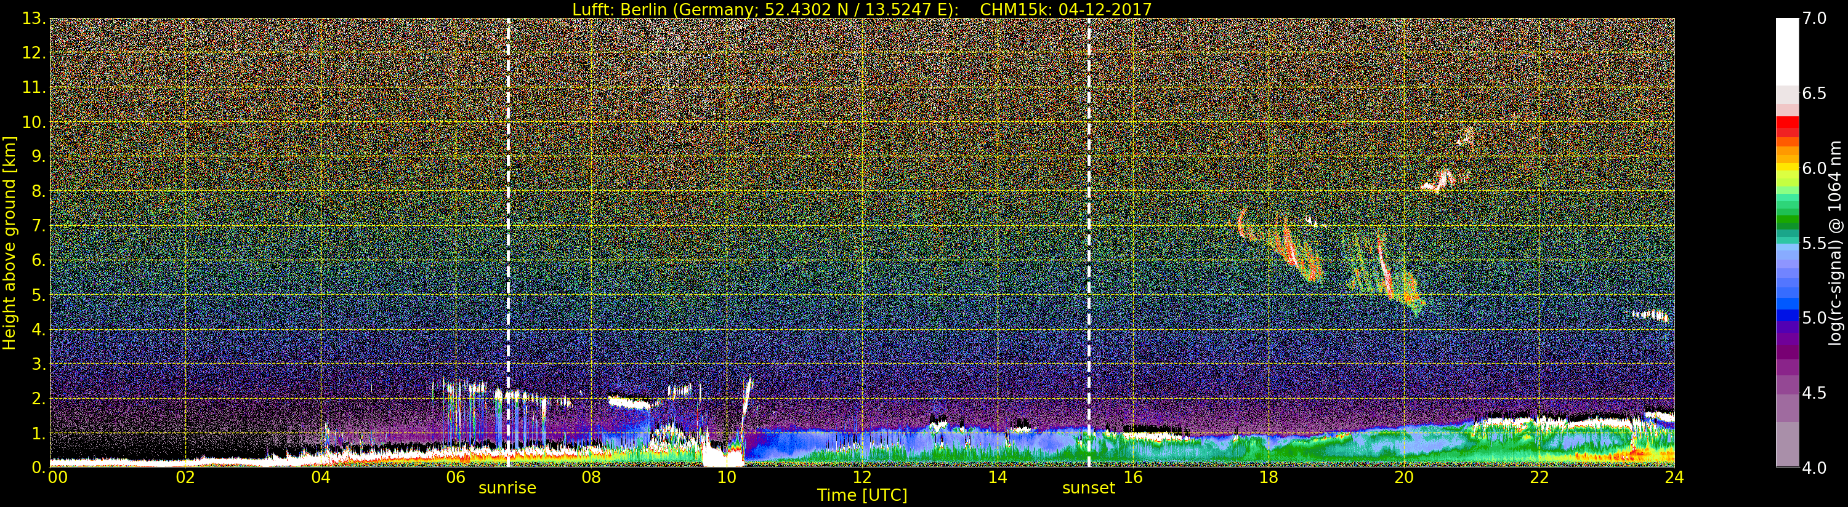The image size is (1848, 507).
Task: Click the '8.' height axis tick label
Action: tap(38, 191)
